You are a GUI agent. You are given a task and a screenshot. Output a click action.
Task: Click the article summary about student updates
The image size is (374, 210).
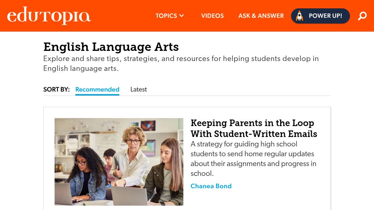click(x=253, y=159)
